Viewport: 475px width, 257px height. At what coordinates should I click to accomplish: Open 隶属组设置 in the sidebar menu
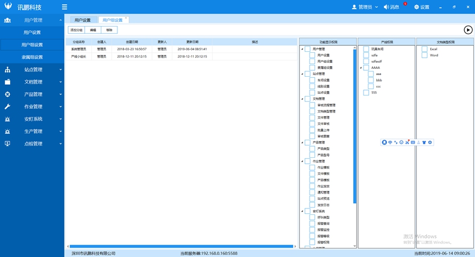click(32, 57)
